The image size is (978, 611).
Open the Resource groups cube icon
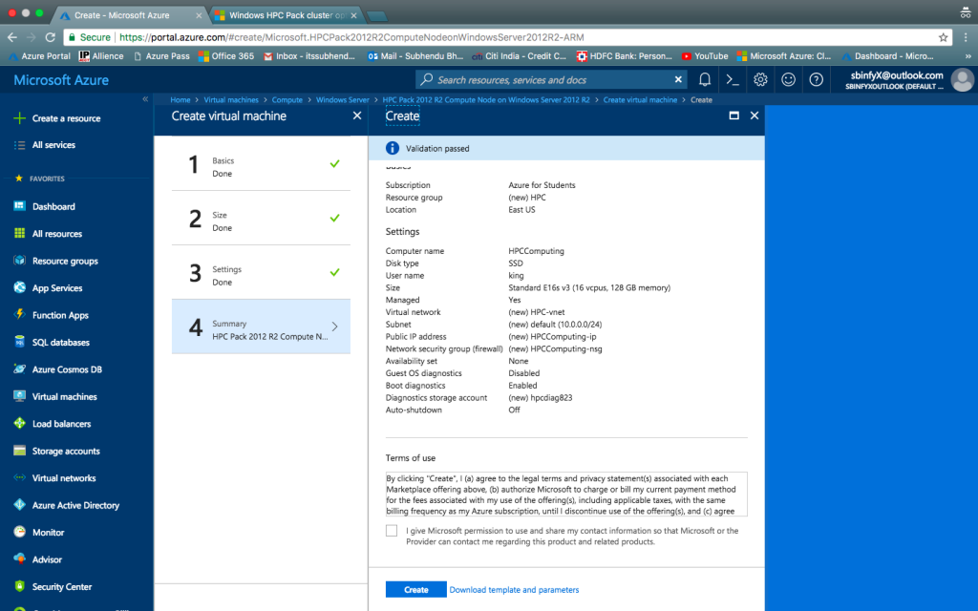19,260
